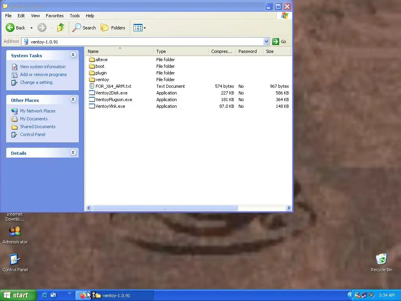Image resolution: width=401 pixels, height=301 pixels.
Task: Sort by the Type column header
Action: [181, 51]
